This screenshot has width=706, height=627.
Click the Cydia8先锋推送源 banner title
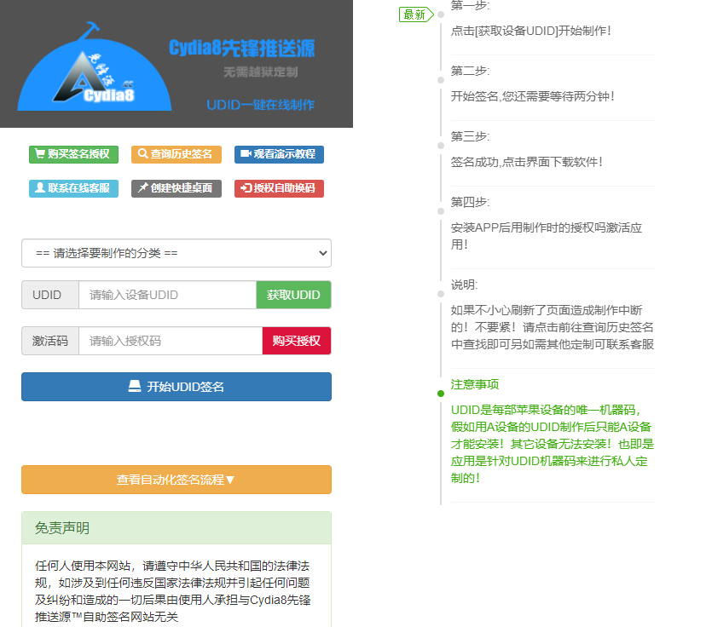pos(242,49)
